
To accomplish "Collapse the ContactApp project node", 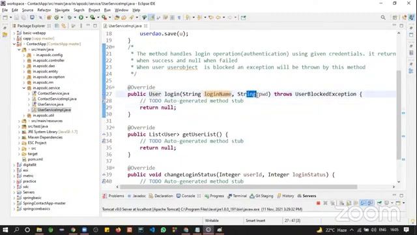I will point(14,44).
